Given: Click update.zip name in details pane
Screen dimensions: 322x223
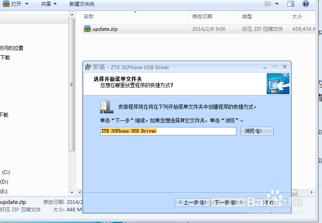Looking at the screenshot, I should [x=13, y=202].
